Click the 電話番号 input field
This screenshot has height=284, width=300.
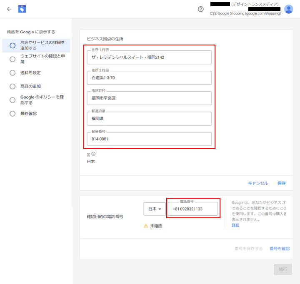click(x=192, y=209)
